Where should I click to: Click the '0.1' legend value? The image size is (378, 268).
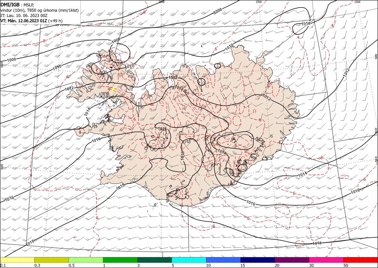3,265
